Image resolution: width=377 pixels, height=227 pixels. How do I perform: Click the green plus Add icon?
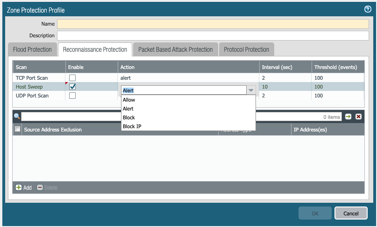(19, 187)
